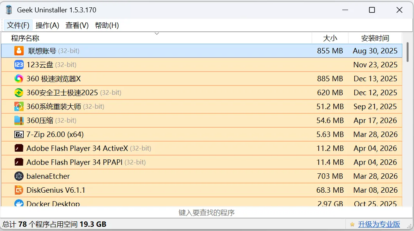Select the DiskGenius V6.1.1 entry name
Viewport: 414px width, 231px height.
pyautogui.click(x=56, y=190)
